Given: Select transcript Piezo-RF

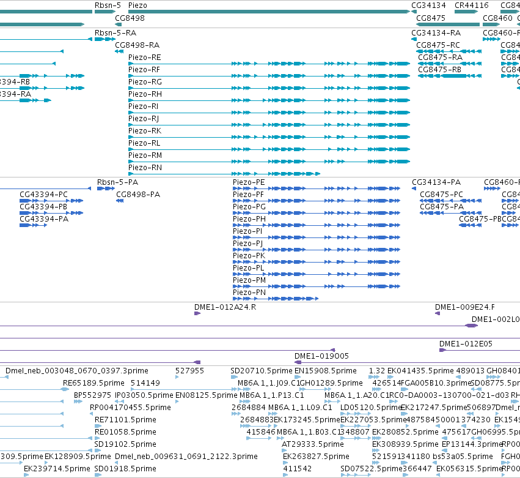Looking at the screenshot, I should (x=144, y=69).
